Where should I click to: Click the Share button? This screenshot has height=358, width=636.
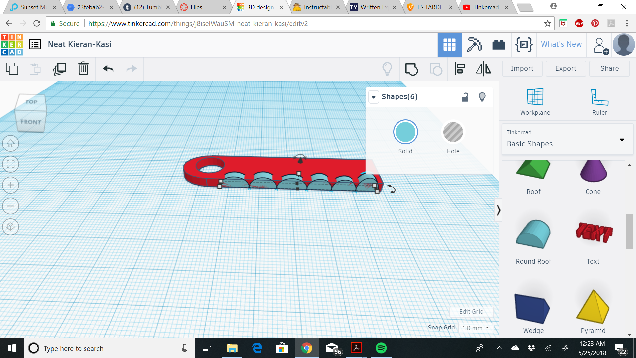(x=609, y=68)
